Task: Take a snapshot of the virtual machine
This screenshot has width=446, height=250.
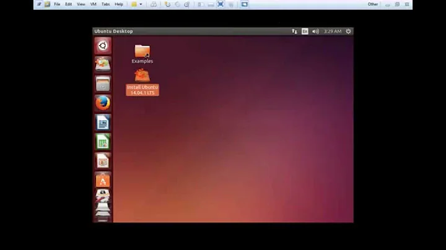Action: click(167, 4)
